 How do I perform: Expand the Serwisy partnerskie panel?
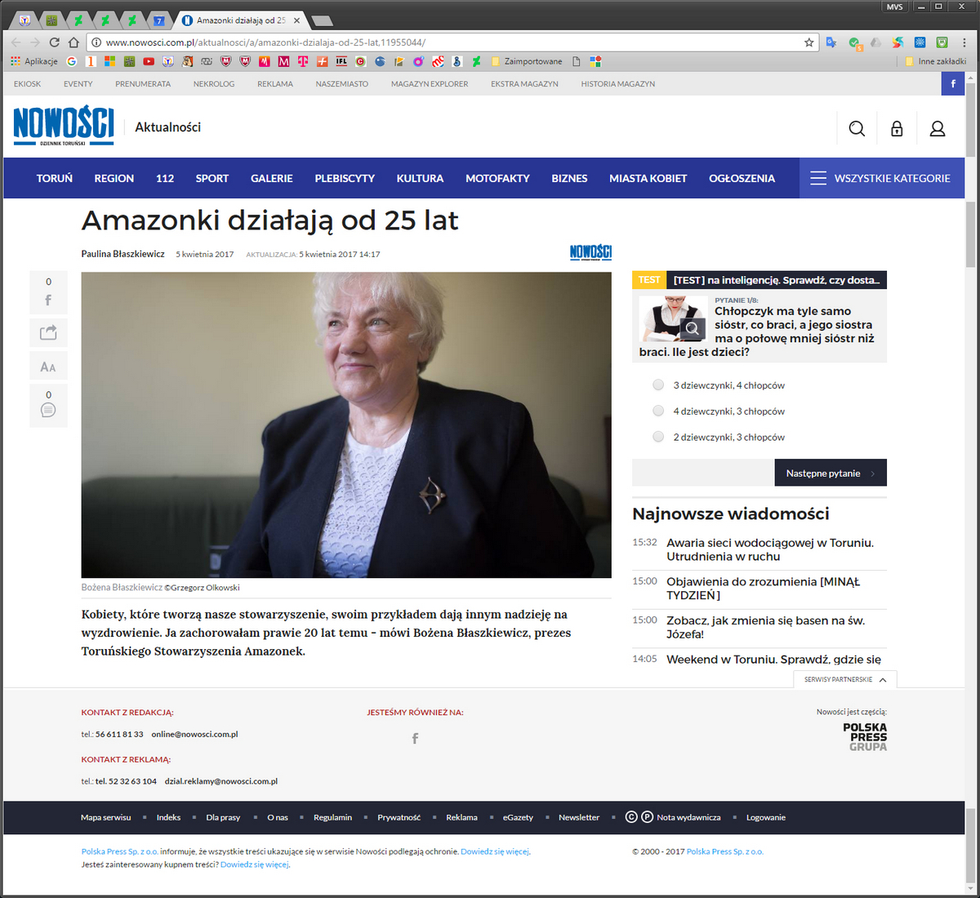(845, 679)
